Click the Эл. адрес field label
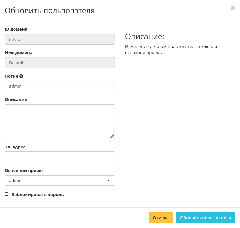Image resolution: width=240 pixels, height=228 pixels. tap(15, 147)
